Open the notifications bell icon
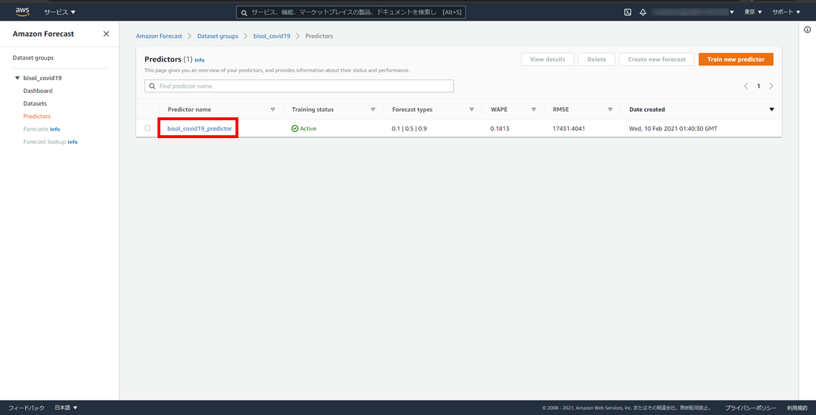The image size is (816, 415). [643, 12]
